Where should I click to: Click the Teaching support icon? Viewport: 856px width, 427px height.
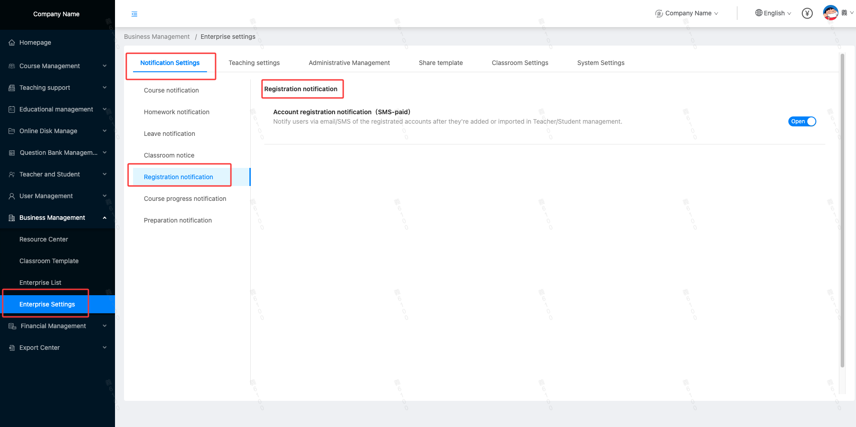click(11, 88)
